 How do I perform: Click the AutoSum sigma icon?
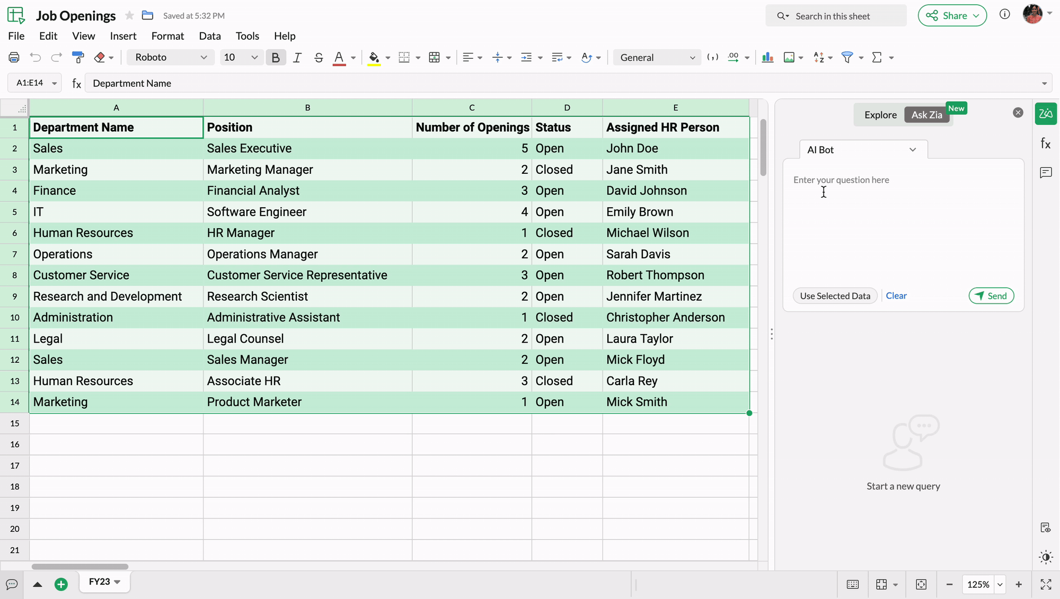877,57
